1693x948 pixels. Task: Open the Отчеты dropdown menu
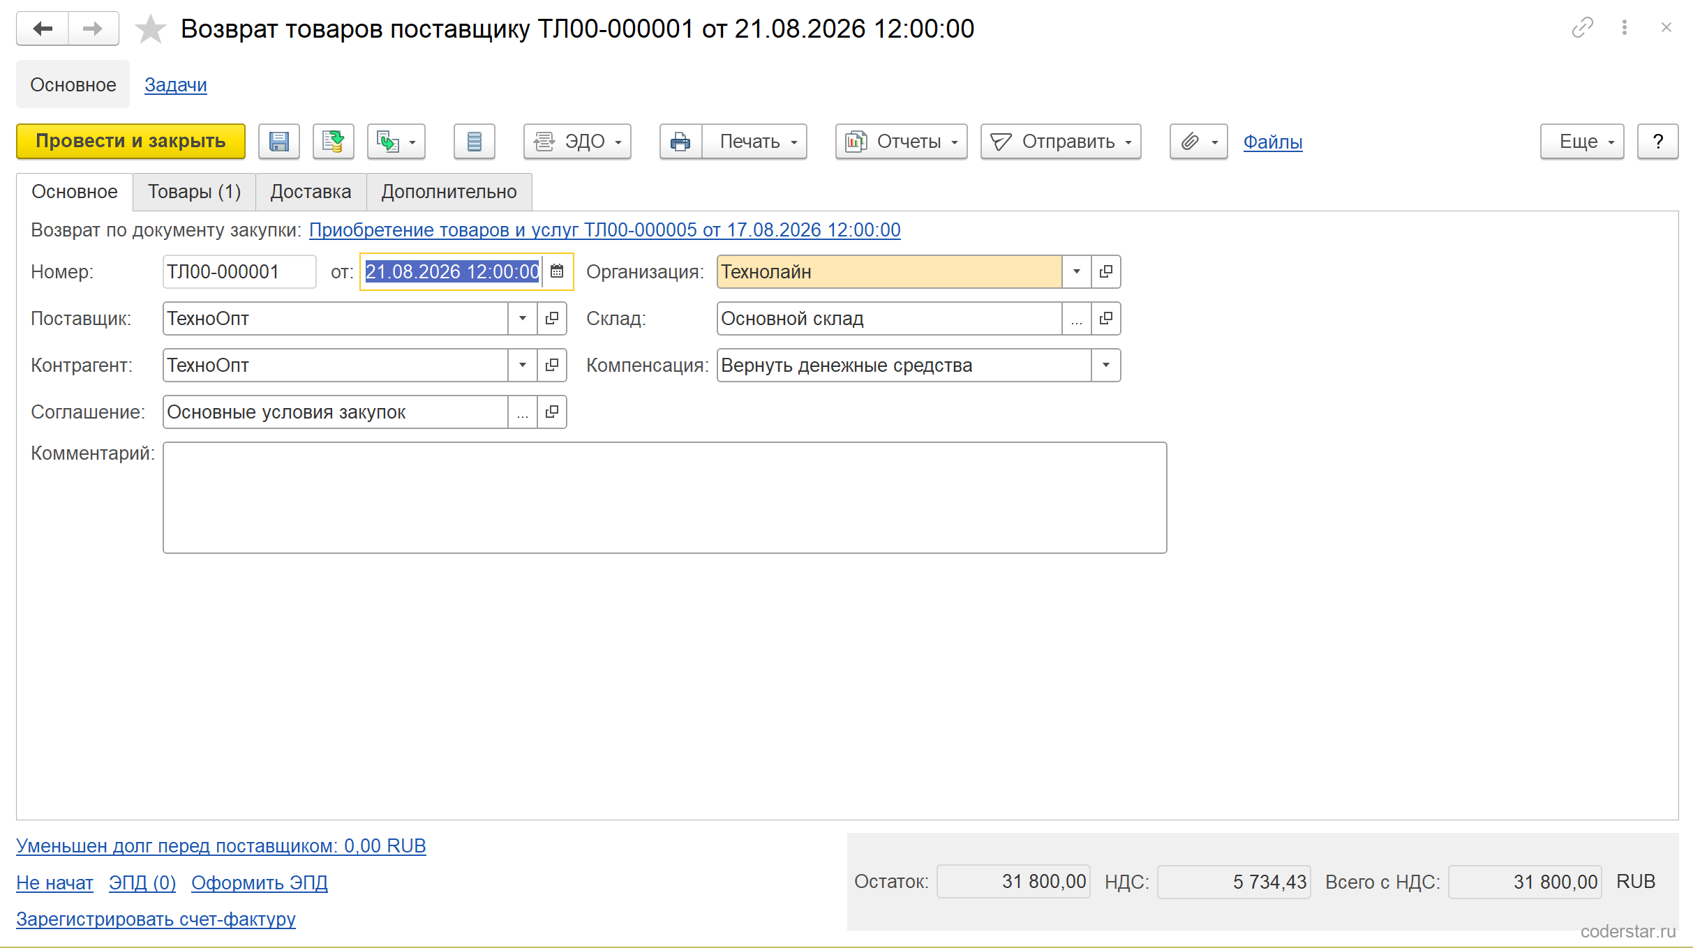click(x=902, y=142)
